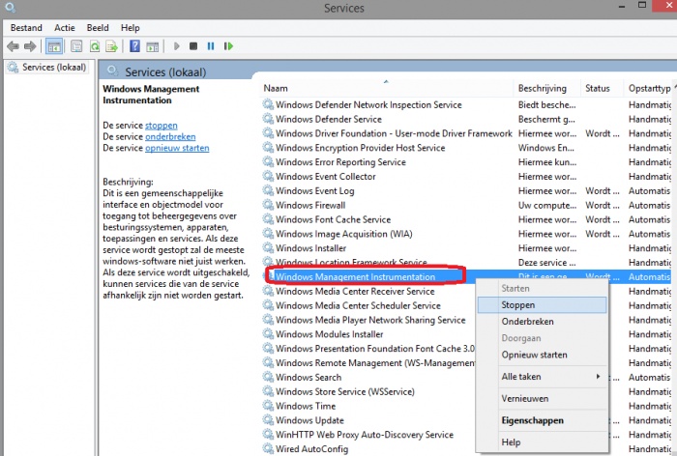Click gear icon of Wired AutoConfig
This screenshot has width=677, height=456.
[268, 448]
